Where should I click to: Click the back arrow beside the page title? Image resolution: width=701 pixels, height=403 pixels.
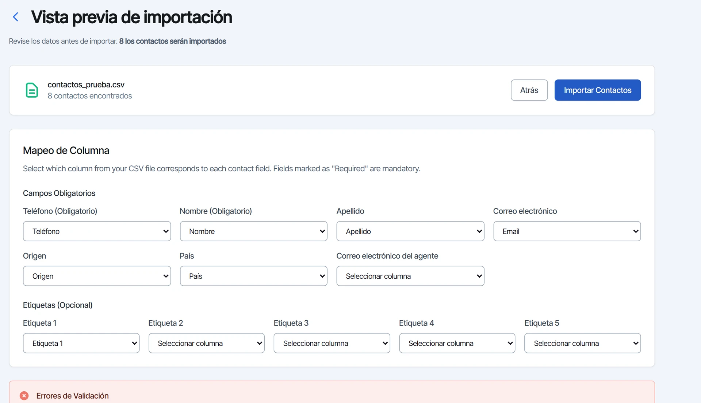pos(16,17)
